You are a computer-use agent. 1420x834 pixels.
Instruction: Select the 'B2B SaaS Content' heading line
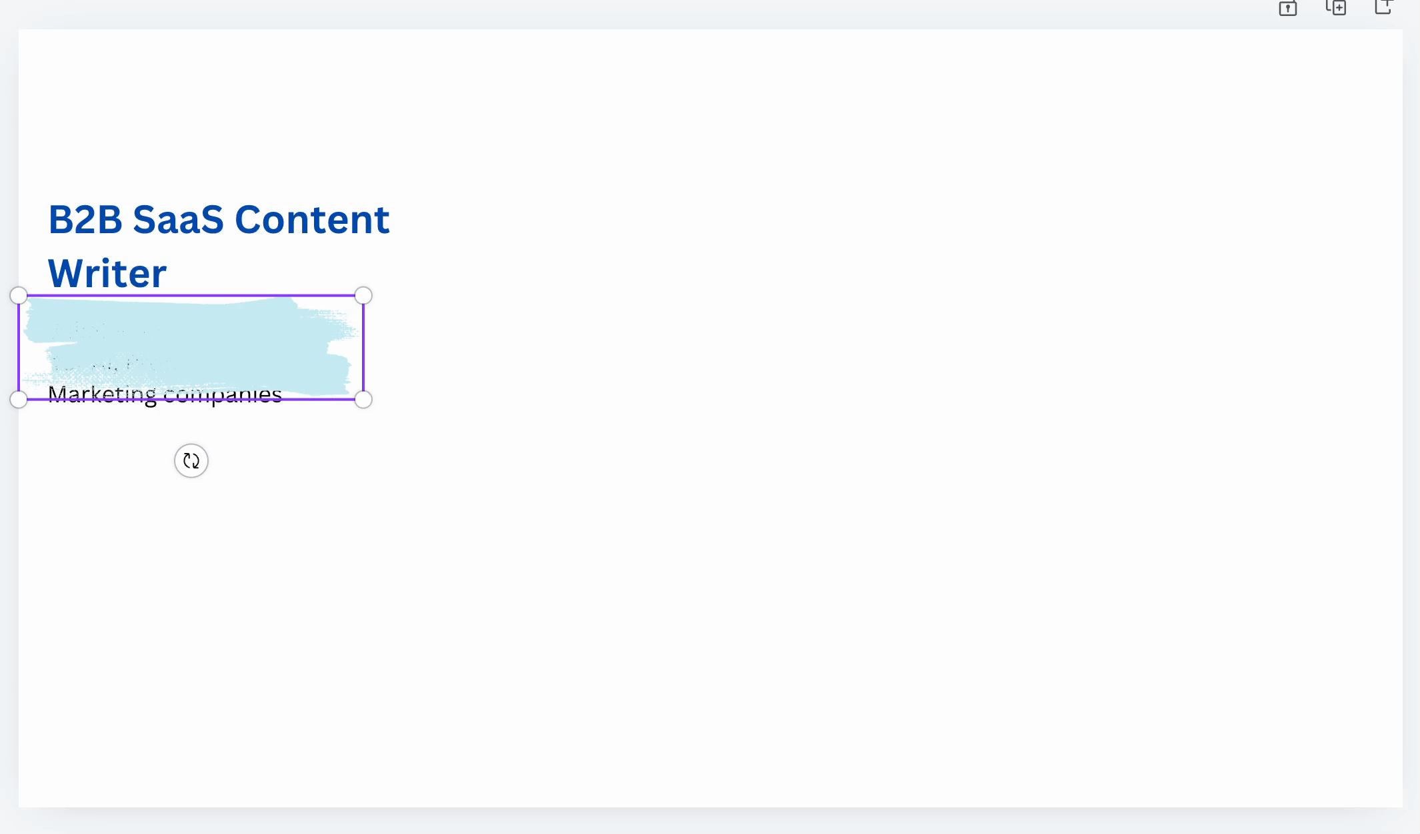tap(219, 219)
